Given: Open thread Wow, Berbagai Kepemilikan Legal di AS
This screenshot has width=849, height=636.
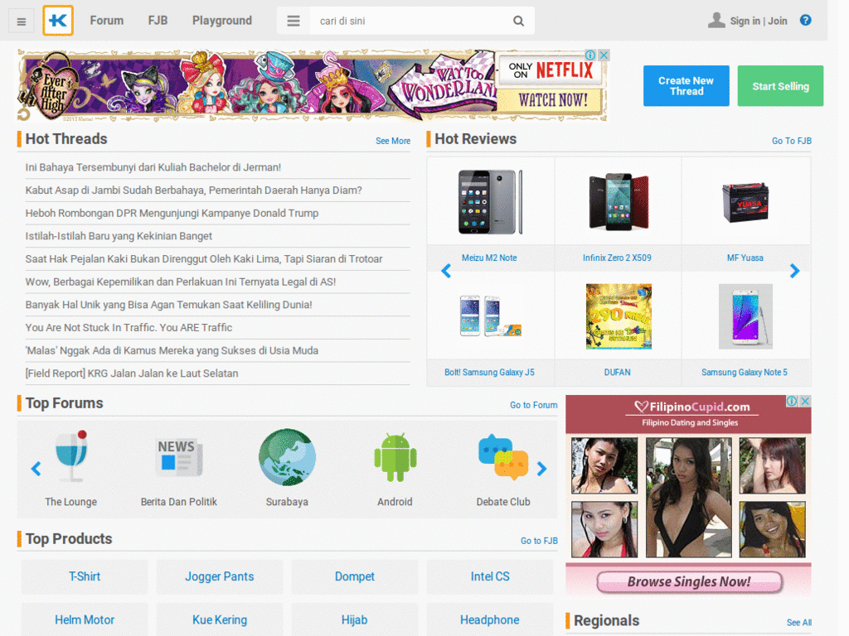Looking at the screenshot, I should (180, 282).
